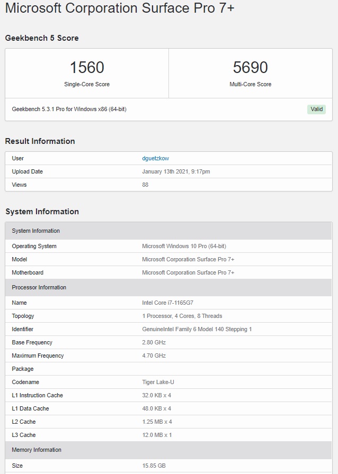Select the 1.25 MB x 4 value
Viewport: 338px width, 474px height.
pyautogui.click(x=157, y=422)
